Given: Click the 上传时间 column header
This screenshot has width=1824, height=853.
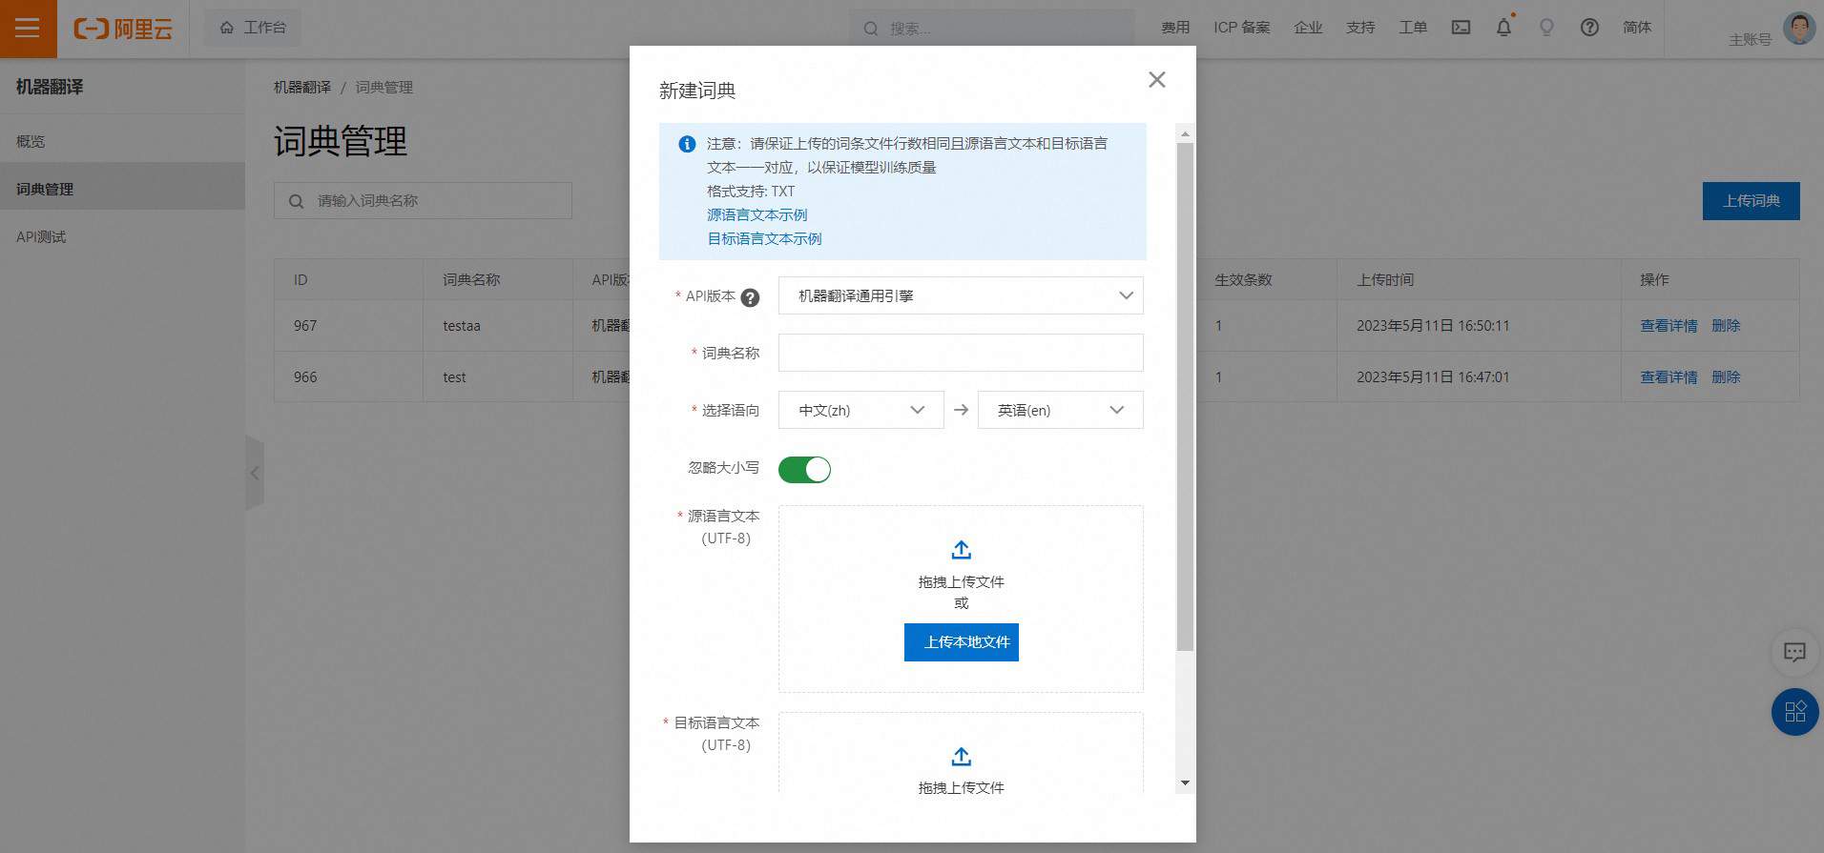Looking at the screenshot, I should click(x=1385, y=280).
